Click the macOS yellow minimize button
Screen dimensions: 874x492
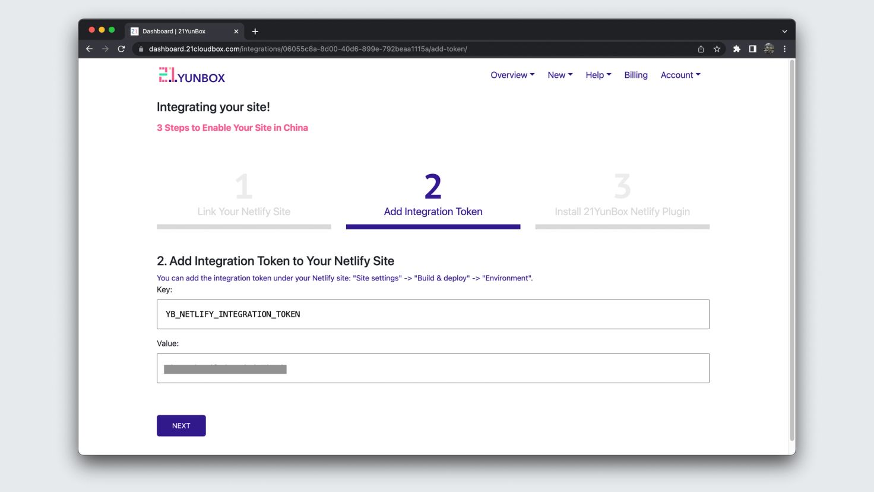pos(102,30)
